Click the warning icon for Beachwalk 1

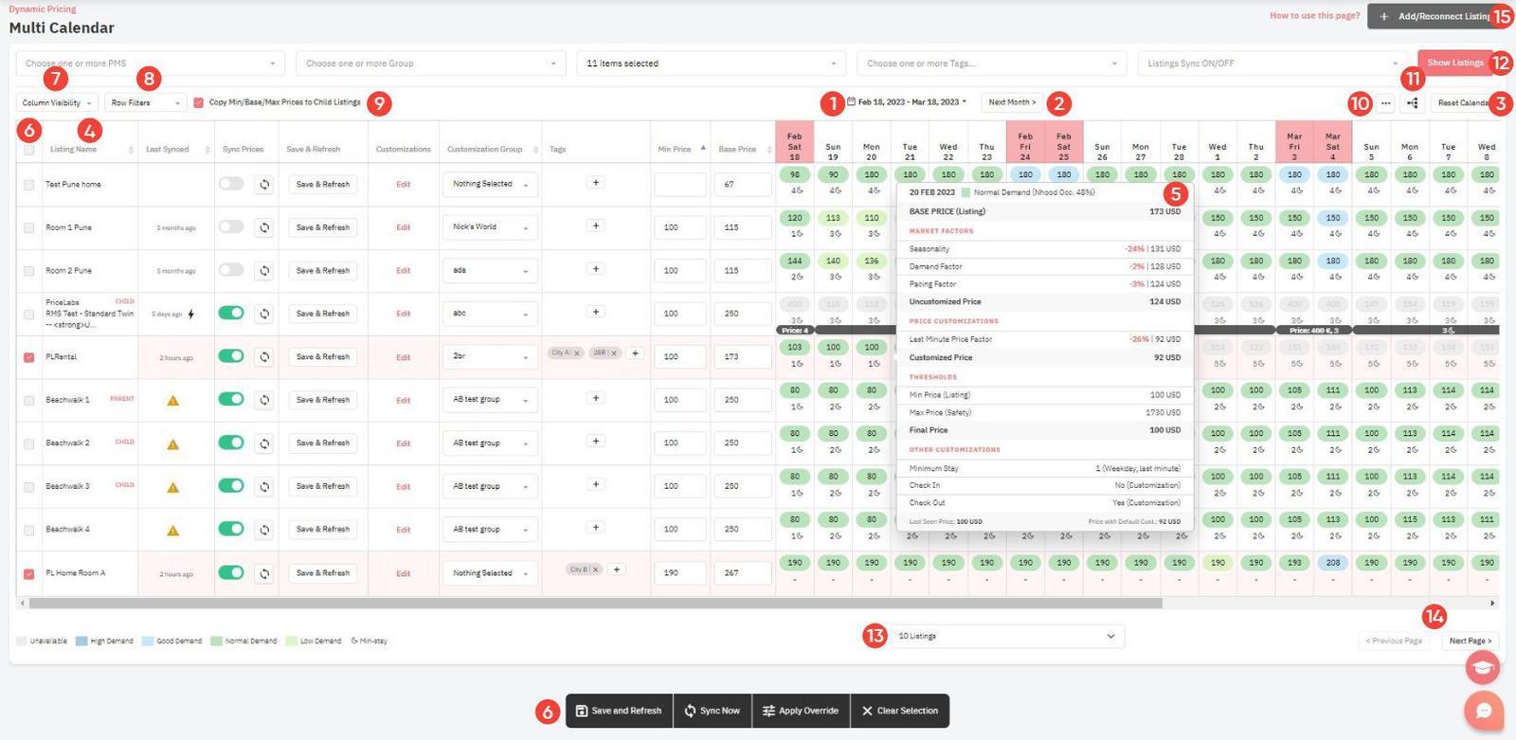[x=172, y=401]
